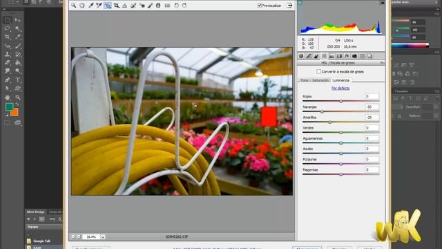Click the Púrpuras value field

tap(372, 159)
